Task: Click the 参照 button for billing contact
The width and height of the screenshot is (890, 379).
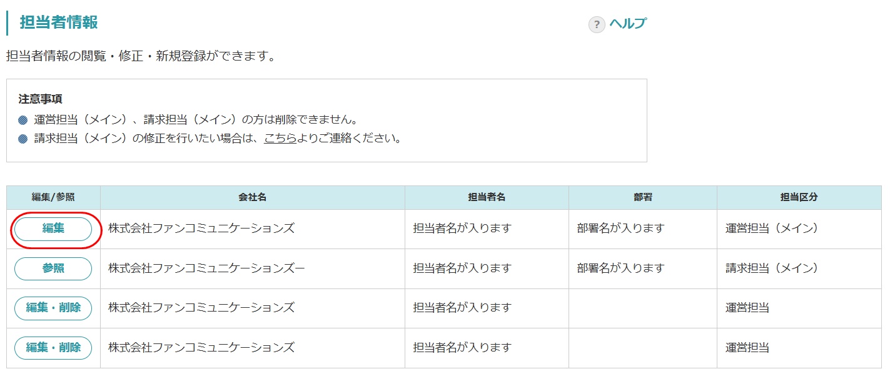Action: pos(53,268)
